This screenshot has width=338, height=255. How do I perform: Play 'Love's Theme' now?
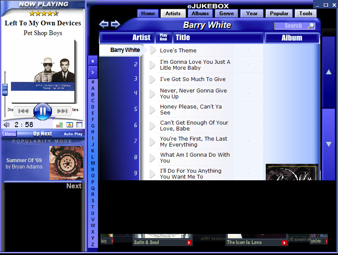coord(153,50)
